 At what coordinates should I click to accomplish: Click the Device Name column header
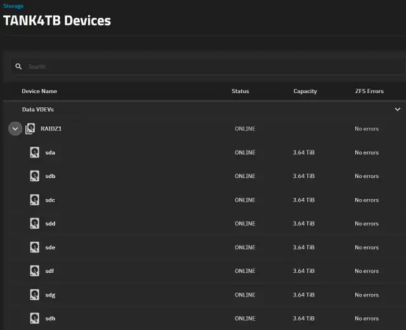tap(39, 91)
